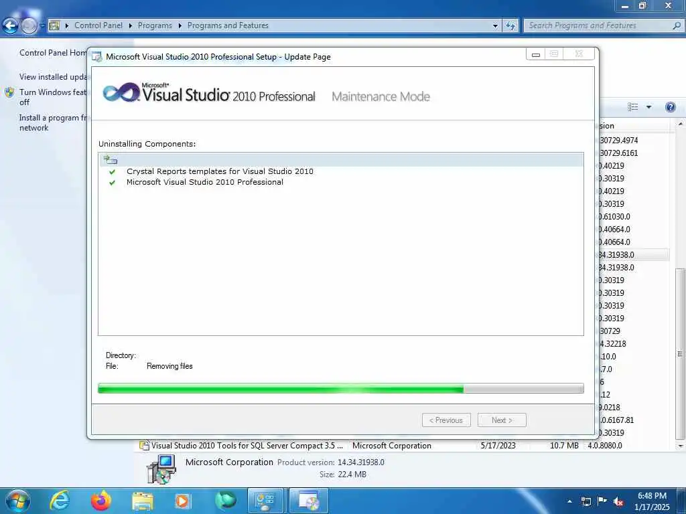
Task: Launch Firefox from taskbar
Action: tap(101, 501)
